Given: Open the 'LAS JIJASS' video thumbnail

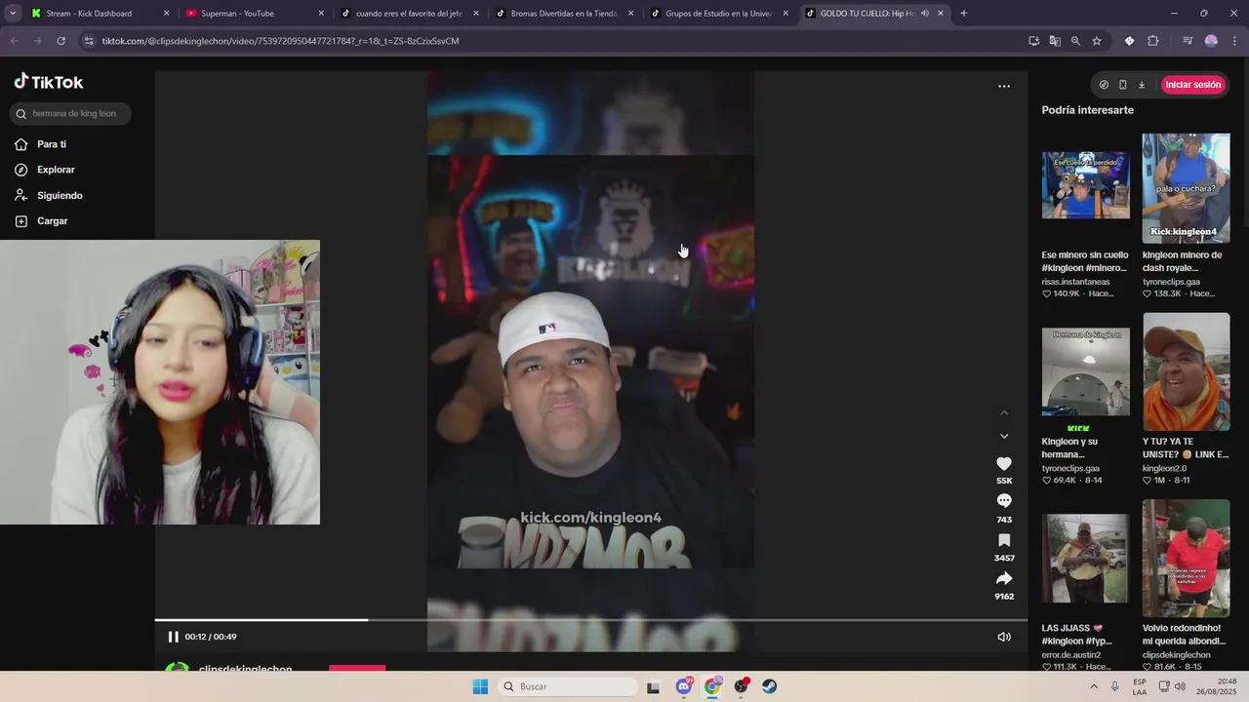Looking at the screenshot, I should point(1085,559).
